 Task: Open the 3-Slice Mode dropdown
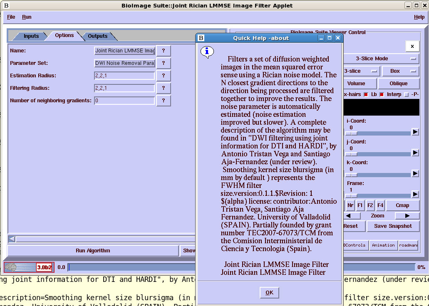pyautogui.click(x=382, y=59)
